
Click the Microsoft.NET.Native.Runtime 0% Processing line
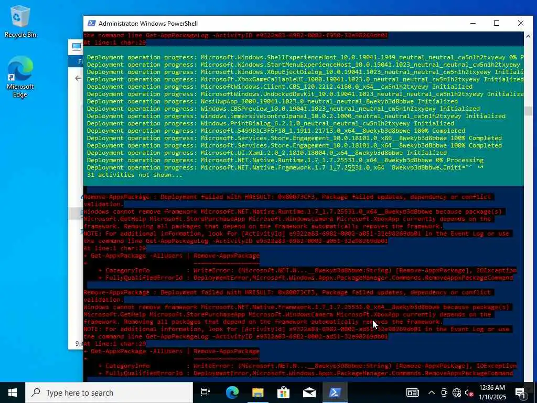[x=285, y=160]
